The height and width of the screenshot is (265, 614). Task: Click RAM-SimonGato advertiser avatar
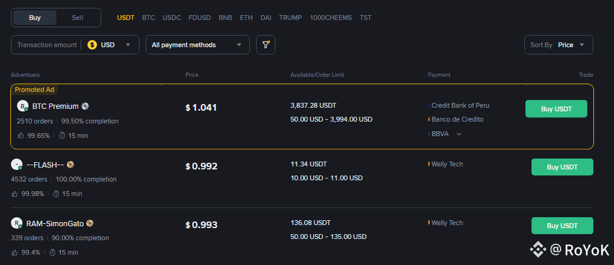click(x=16, y=223)
